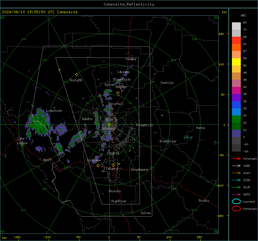Screen dimensions: 258x241
Task: Click the Sylvan label
Action: click(x=110, y=85)
